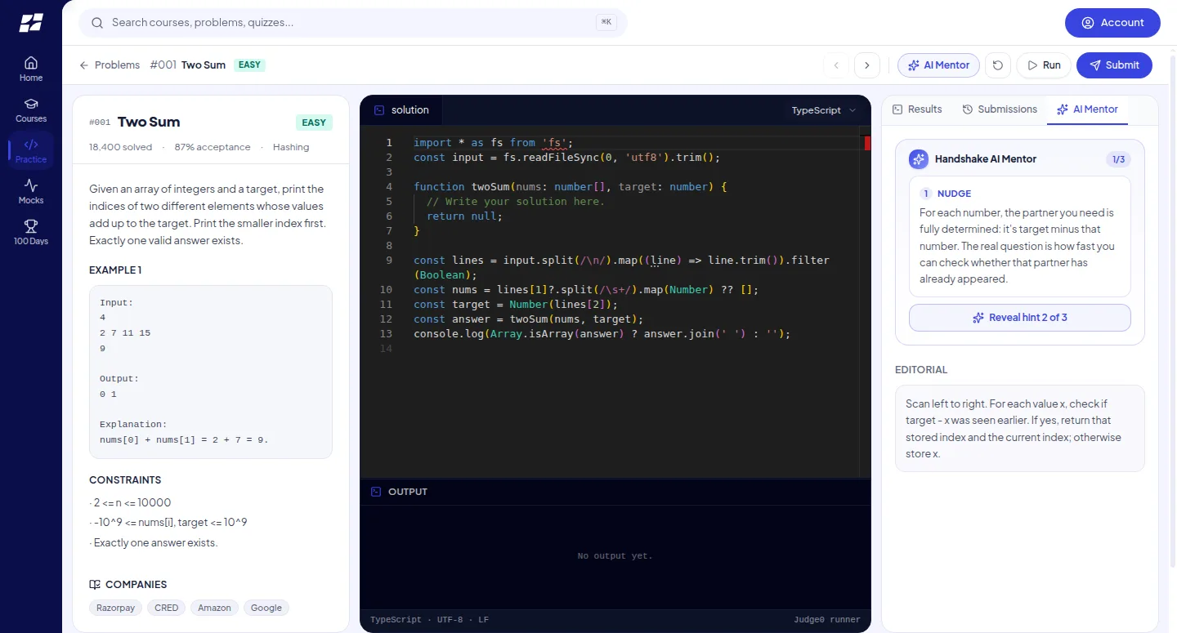Click the Hashing topic label
Screen dimensions: 1177x633
[291, 147]
